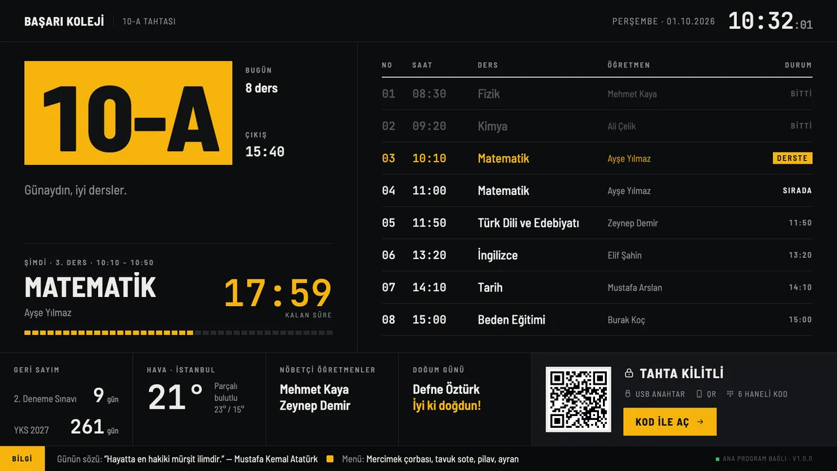
Task: Select the SIRADA status label
Action: coord(797,191)
